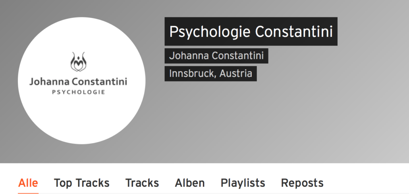Open the Top Tracks tab
The image size is (409, 195).
click(x=81, y=183)
